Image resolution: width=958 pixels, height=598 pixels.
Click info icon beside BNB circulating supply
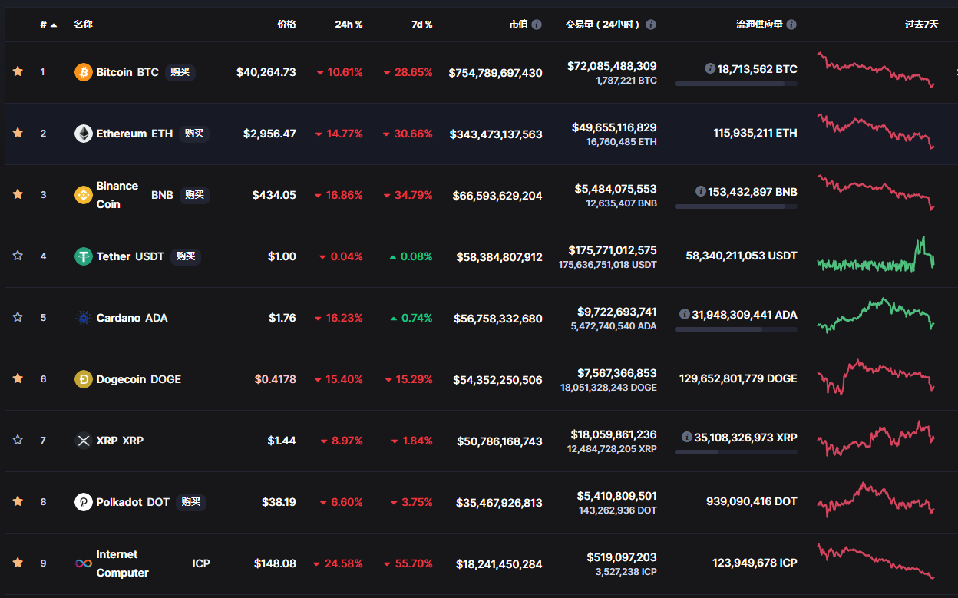(700, 191)
